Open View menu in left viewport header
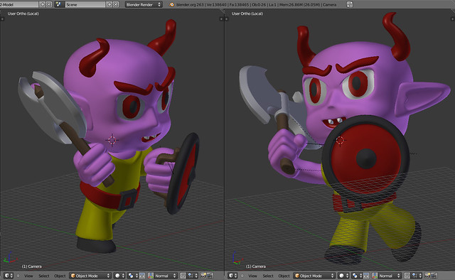Viewport: 455px width, 280px height. [x=28, y=276]
